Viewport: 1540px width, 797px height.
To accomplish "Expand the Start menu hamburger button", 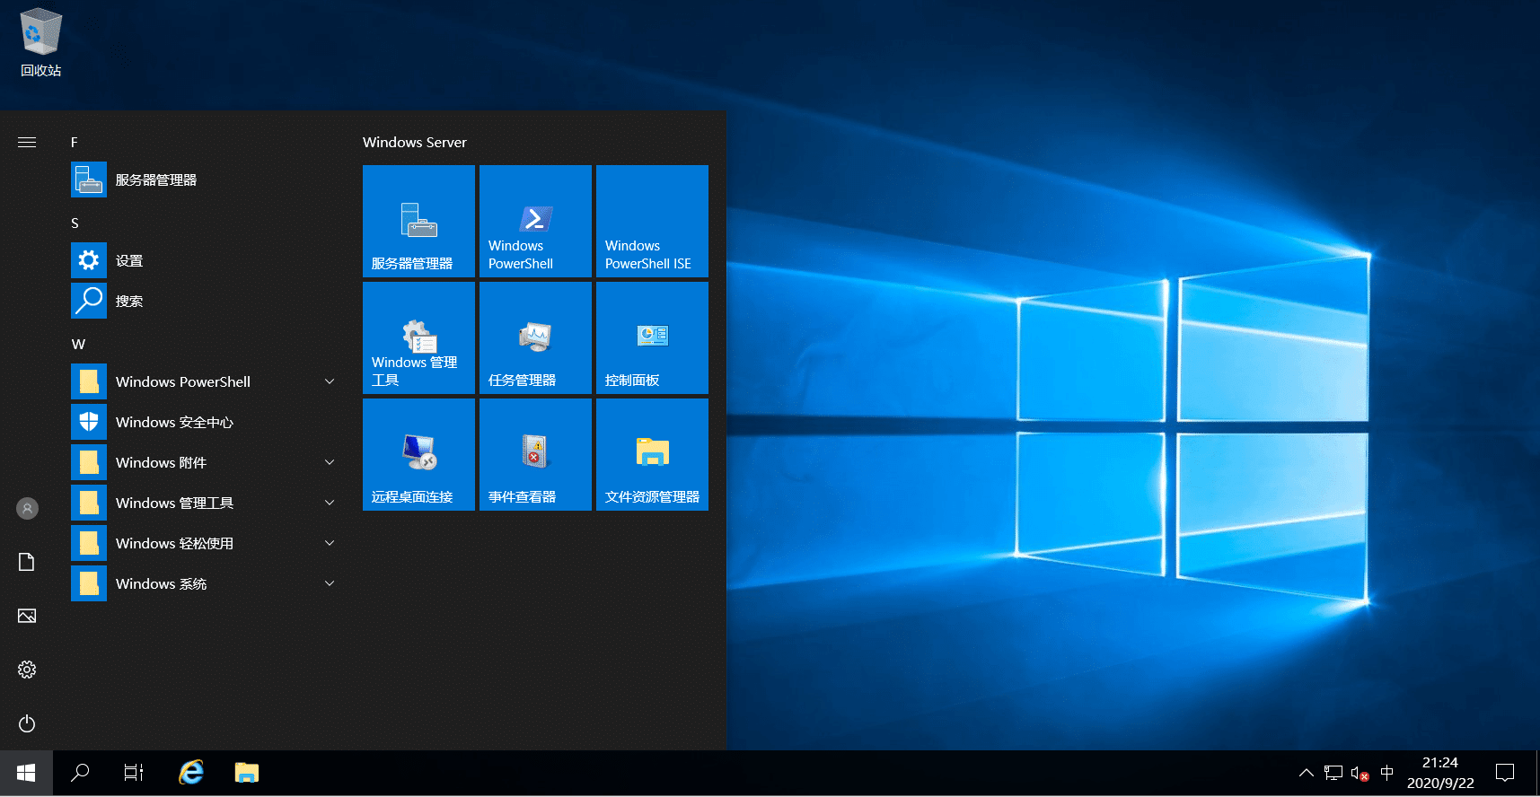I will [27, 142].
